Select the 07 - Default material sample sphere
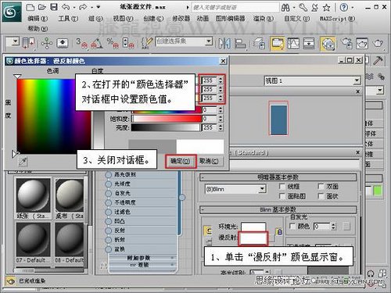Image resolution: width=391 pixels, height=293 pixels. pos(34,240)
